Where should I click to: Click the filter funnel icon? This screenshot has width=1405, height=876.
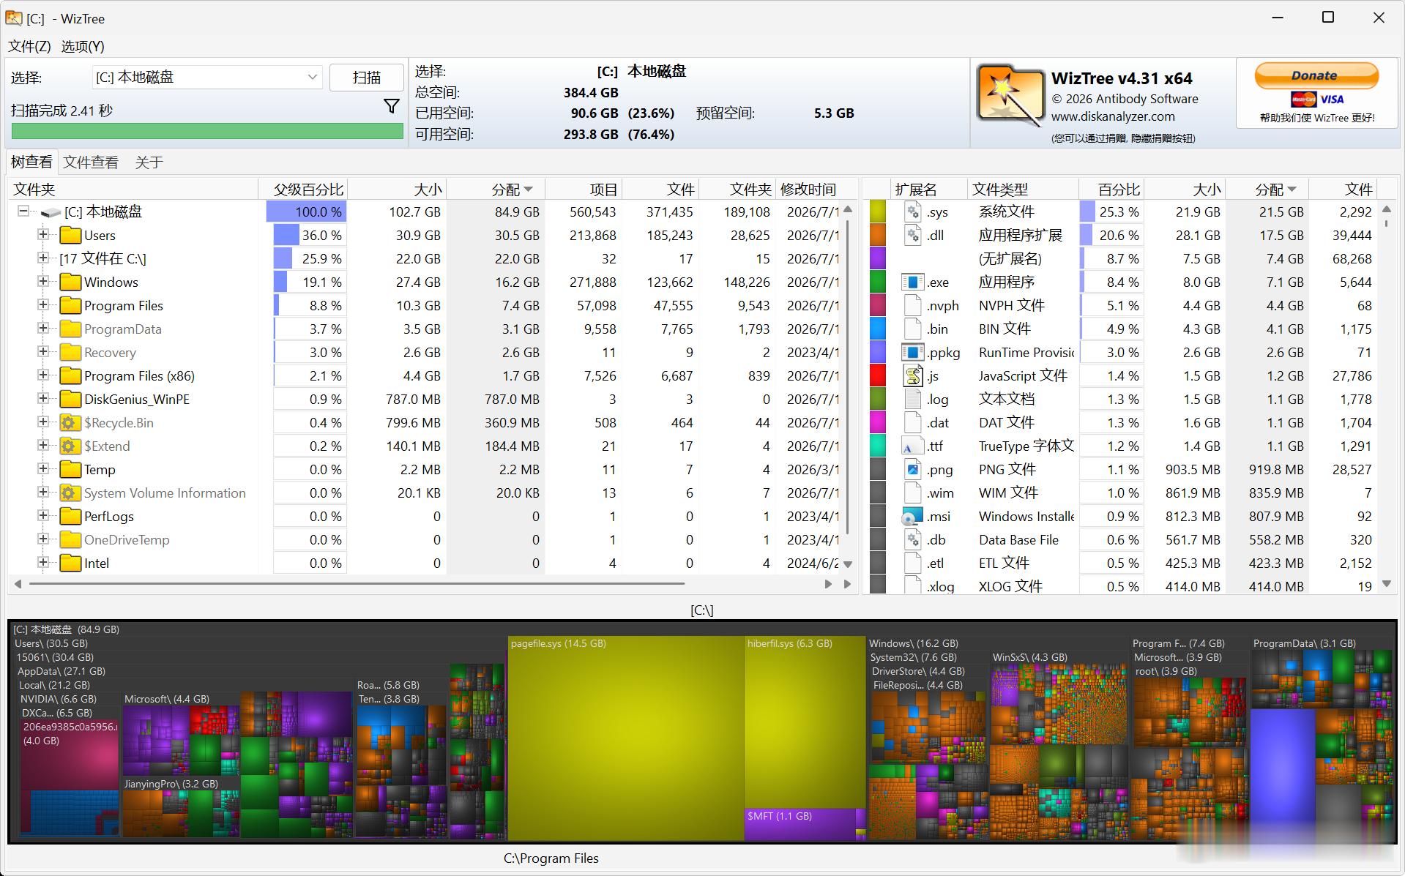tap(392, 107)
